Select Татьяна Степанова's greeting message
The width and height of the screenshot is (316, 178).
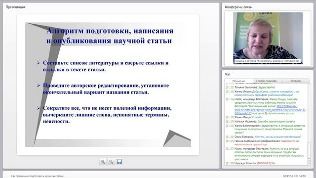click(x=250, y=88)
